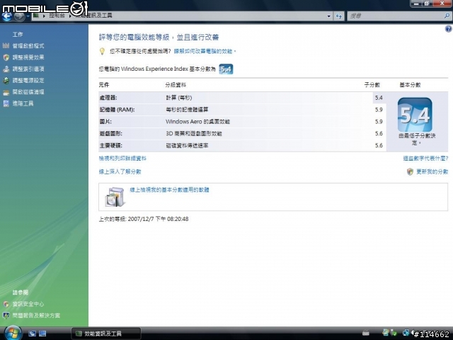Click the software box icon in the bottom panel
Image resolution: width=453 pixels, height=340 pixels.
click(115, 197)
